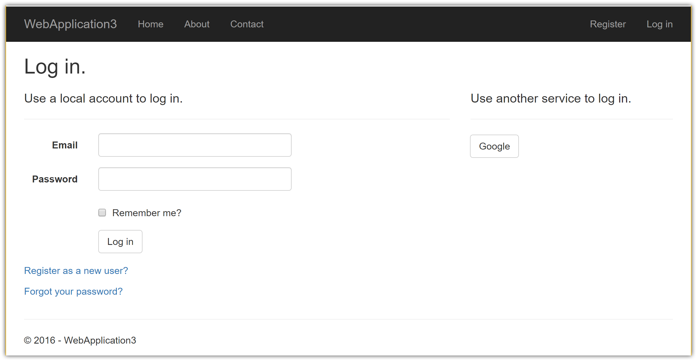Enable the Remember me checkbox
The height and width of the screenshot is (361, 697).
[102, 213]
